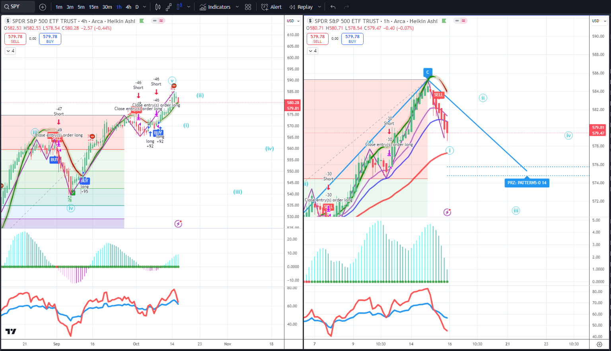This screenshot has height=351, width=611.
Task: Select the step line chart style icon
Action: coord(169,7)
